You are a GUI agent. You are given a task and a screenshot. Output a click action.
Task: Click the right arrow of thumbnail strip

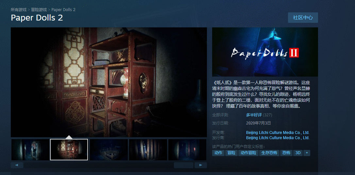click(200, 165)
